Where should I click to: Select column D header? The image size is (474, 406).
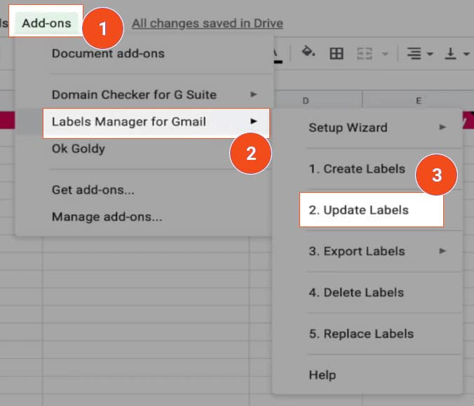(318, 100)
